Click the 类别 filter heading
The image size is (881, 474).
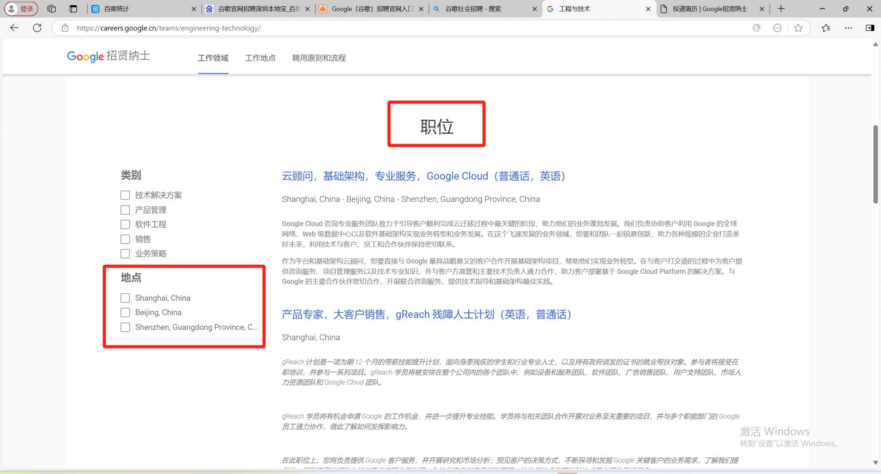pyautogui.click(x=131, y=175)
